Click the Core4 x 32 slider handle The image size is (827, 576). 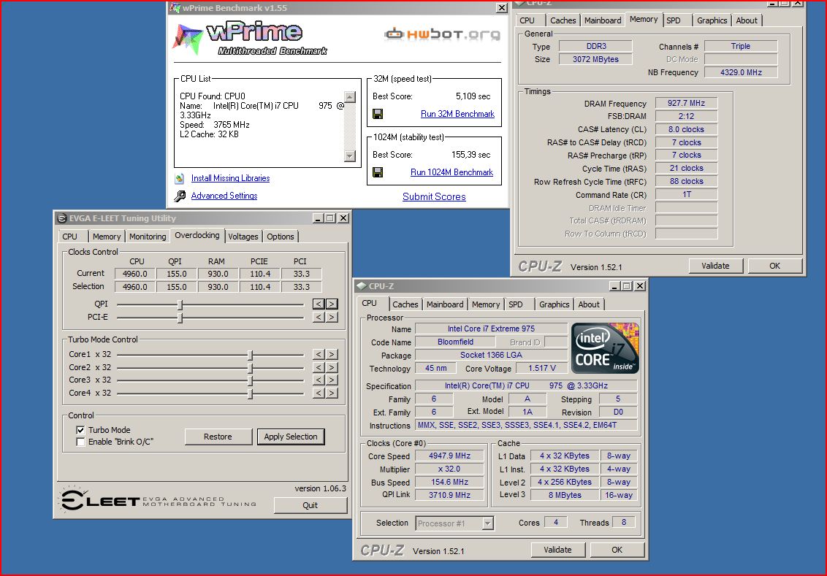click(251, 393)
